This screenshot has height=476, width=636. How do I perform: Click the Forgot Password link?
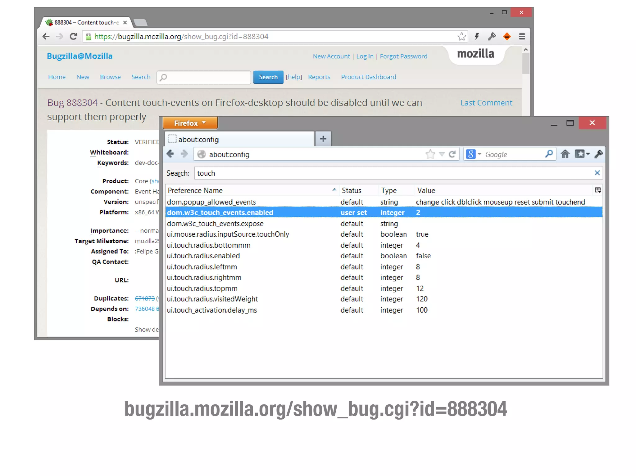coord(403,56)
